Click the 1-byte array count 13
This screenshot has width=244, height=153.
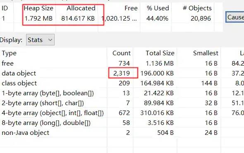126,93
